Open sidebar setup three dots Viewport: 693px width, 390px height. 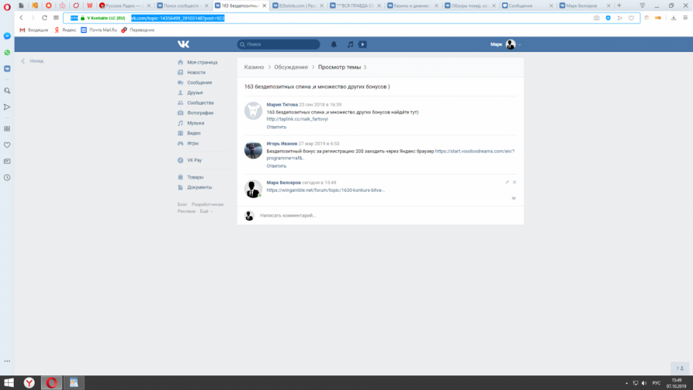(x=7, y=361)
